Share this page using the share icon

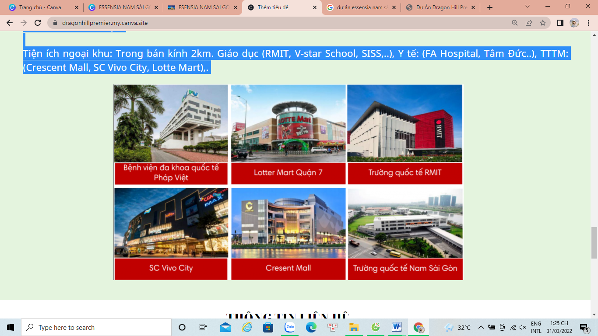tap(529, 23)
